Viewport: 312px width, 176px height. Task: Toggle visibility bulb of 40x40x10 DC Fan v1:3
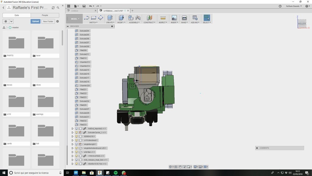(76, 164)
